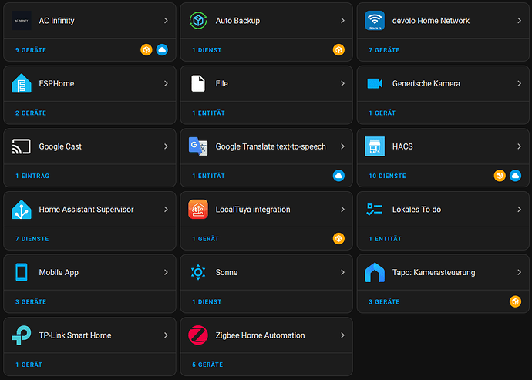
Task: Click the Sonne sun icon
Action: click(198, 272)
